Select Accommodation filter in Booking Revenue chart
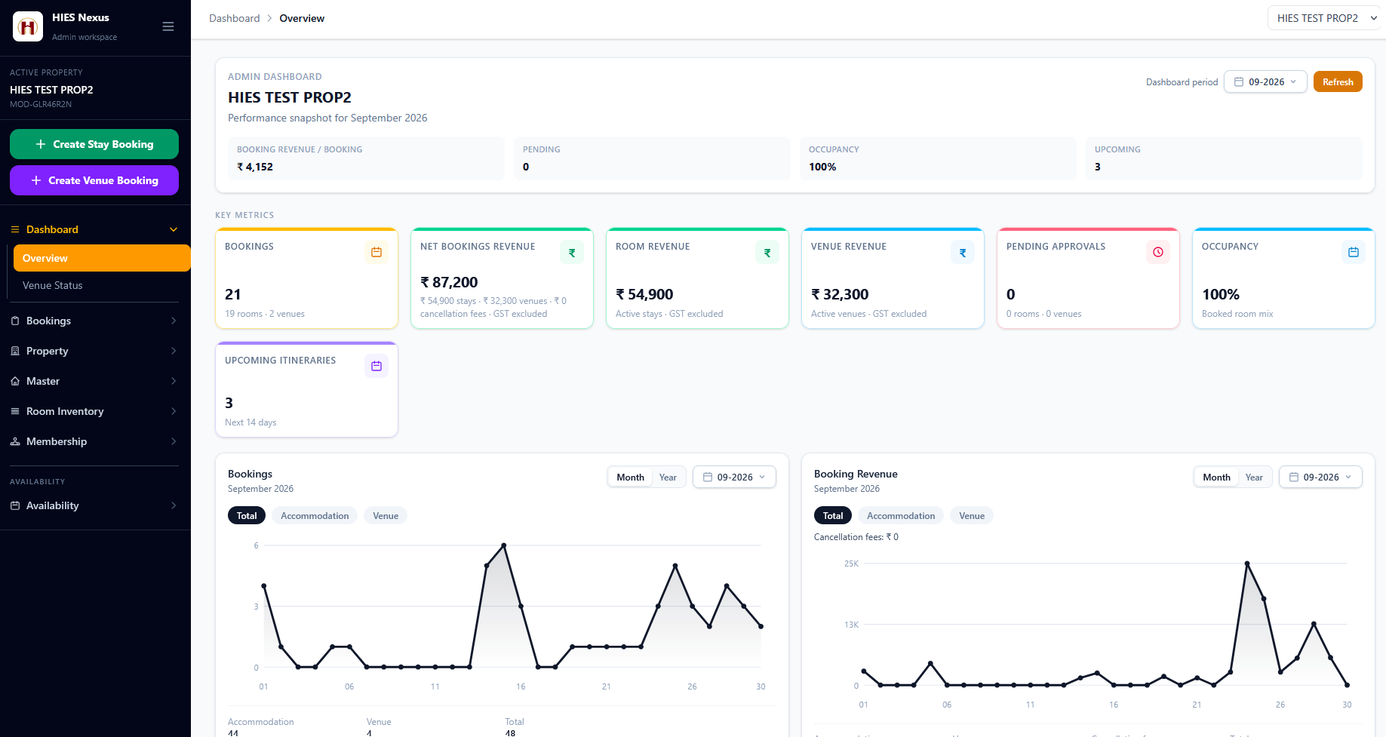Image resolution: width=1386 pixels, height=737 pixels. 901,515
